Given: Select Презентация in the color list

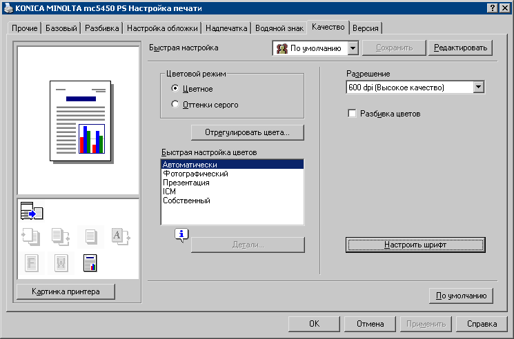Looking at the screenshot, I should pos(233,183).
